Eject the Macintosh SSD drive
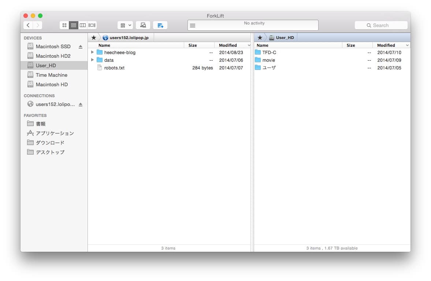 point(81,47)
